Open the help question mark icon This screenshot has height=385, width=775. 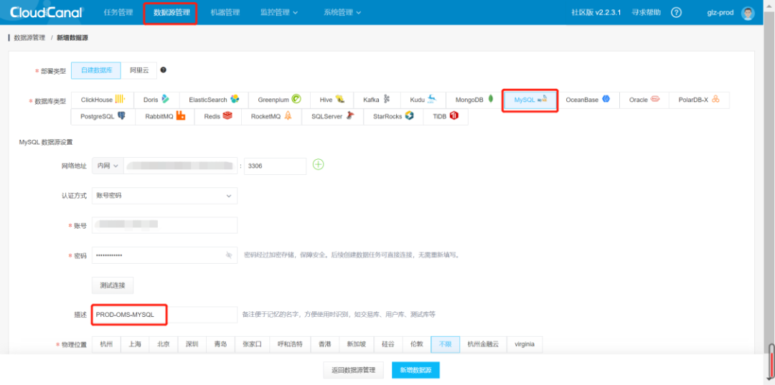tap(677, 12)
